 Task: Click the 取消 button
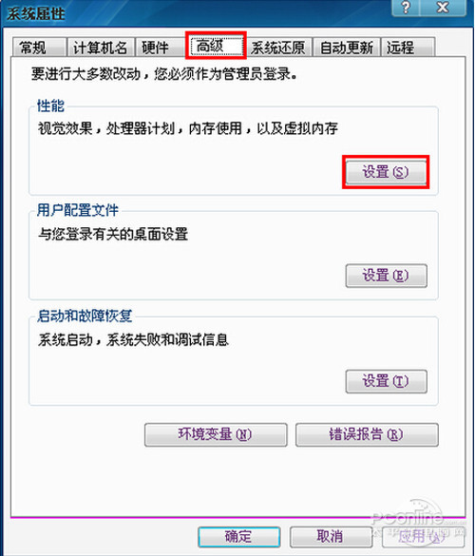pos(331,536)
